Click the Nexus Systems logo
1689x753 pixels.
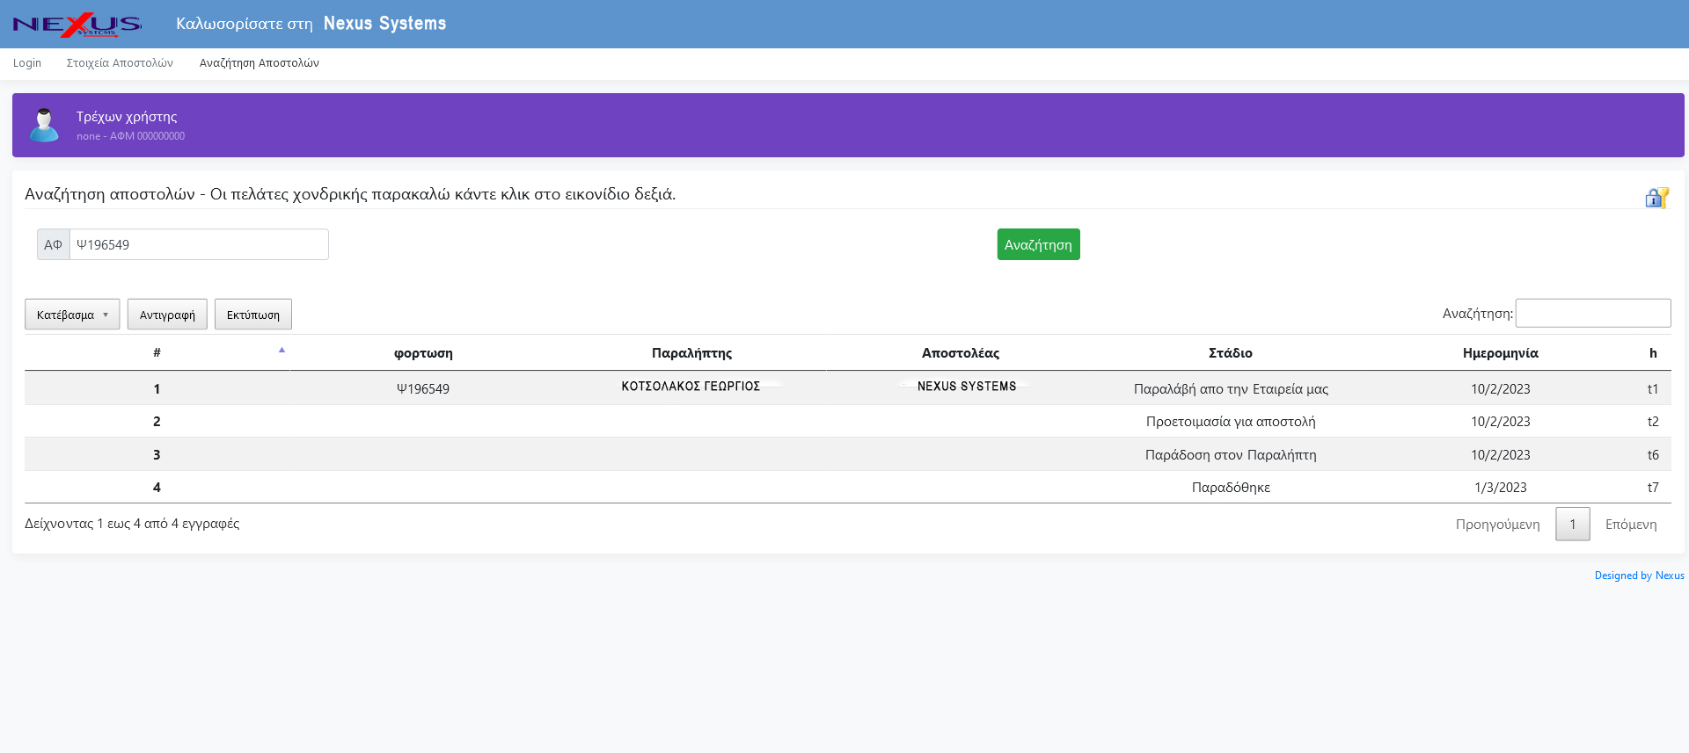[77, 24]
